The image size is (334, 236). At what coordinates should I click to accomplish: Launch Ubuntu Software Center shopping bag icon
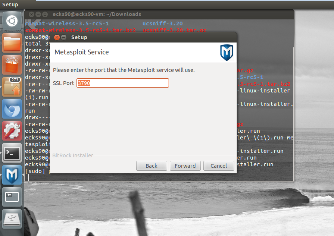[x=12, y=65]
